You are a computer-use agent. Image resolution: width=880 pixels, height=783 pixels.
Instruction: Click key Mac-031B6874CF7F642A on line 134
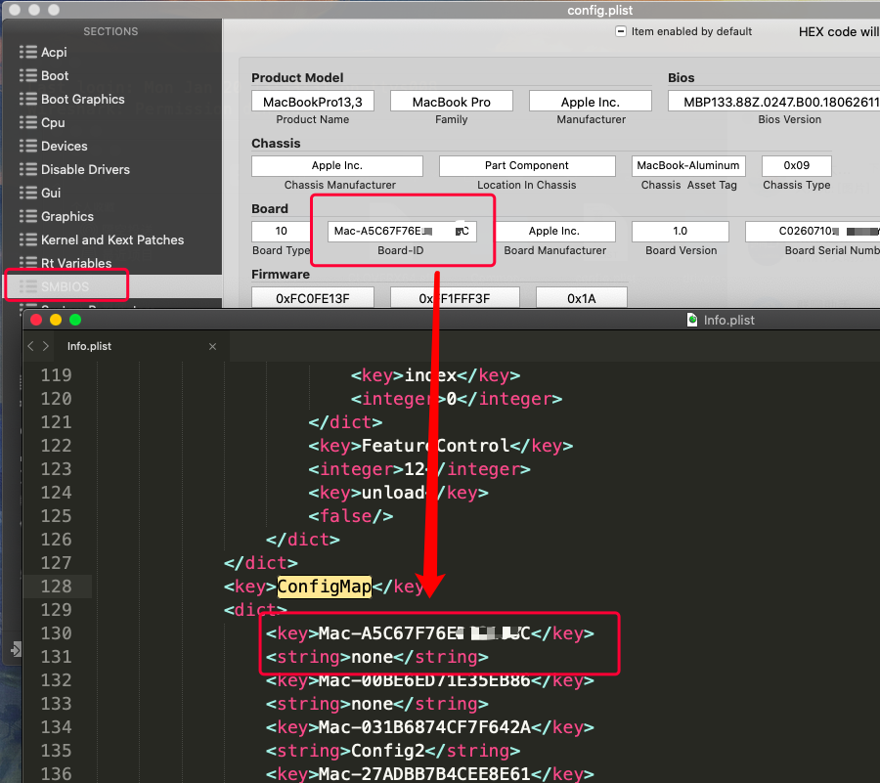424,727
